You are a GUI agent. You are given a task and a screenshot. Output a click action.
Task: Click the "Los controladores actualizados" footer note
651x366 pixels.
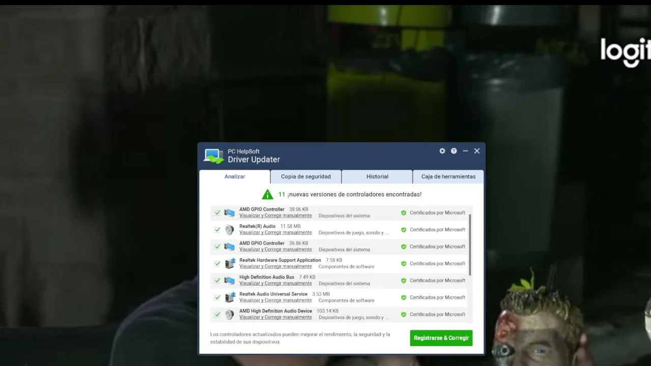click(300, 338)
